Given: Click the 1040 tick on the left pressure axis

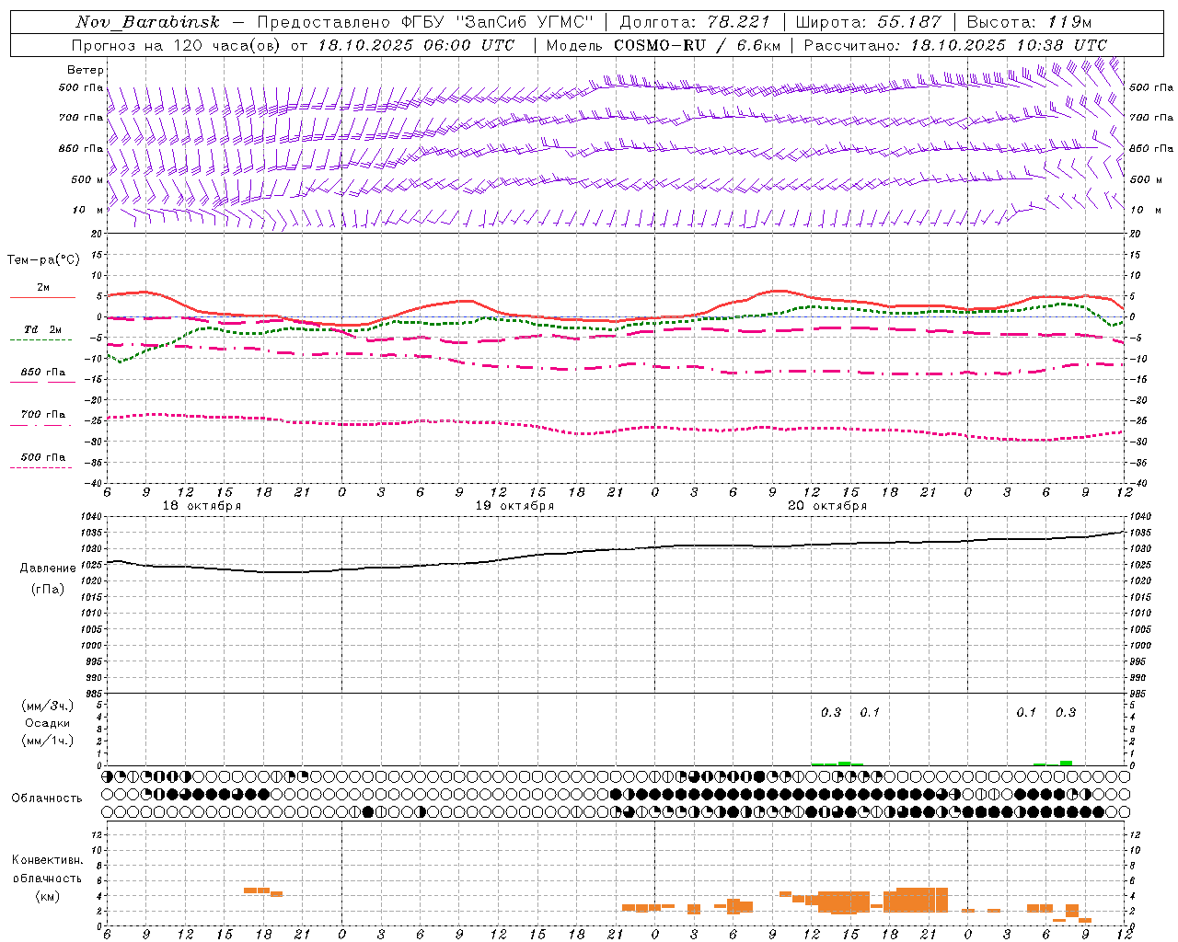Looking at the screenshot, I should pyautogui.click(x=93, y=517).
